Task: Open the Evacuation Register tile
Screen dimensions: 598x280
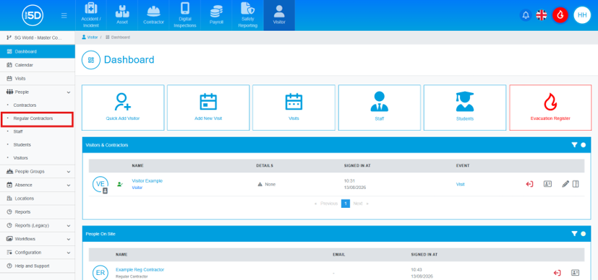Action: point(550,108)
